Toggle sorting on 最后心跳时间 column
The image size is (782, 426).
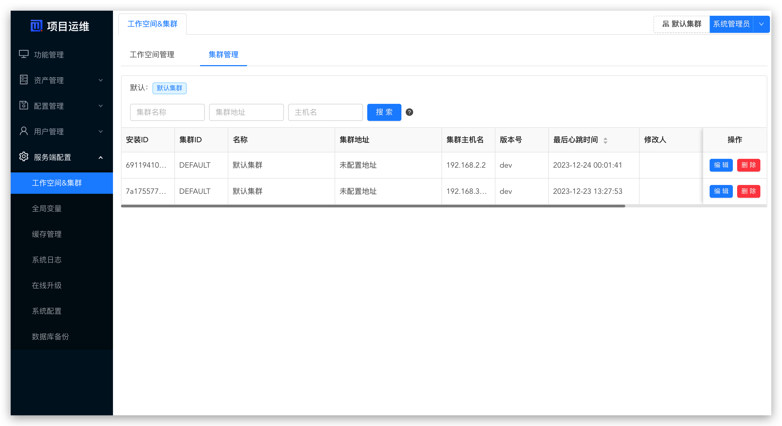(605, 140)
